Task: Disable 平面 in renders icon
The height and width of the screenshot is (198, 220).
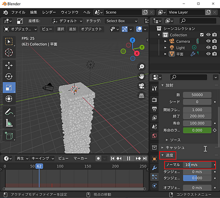Action: [x=214, y=54]
